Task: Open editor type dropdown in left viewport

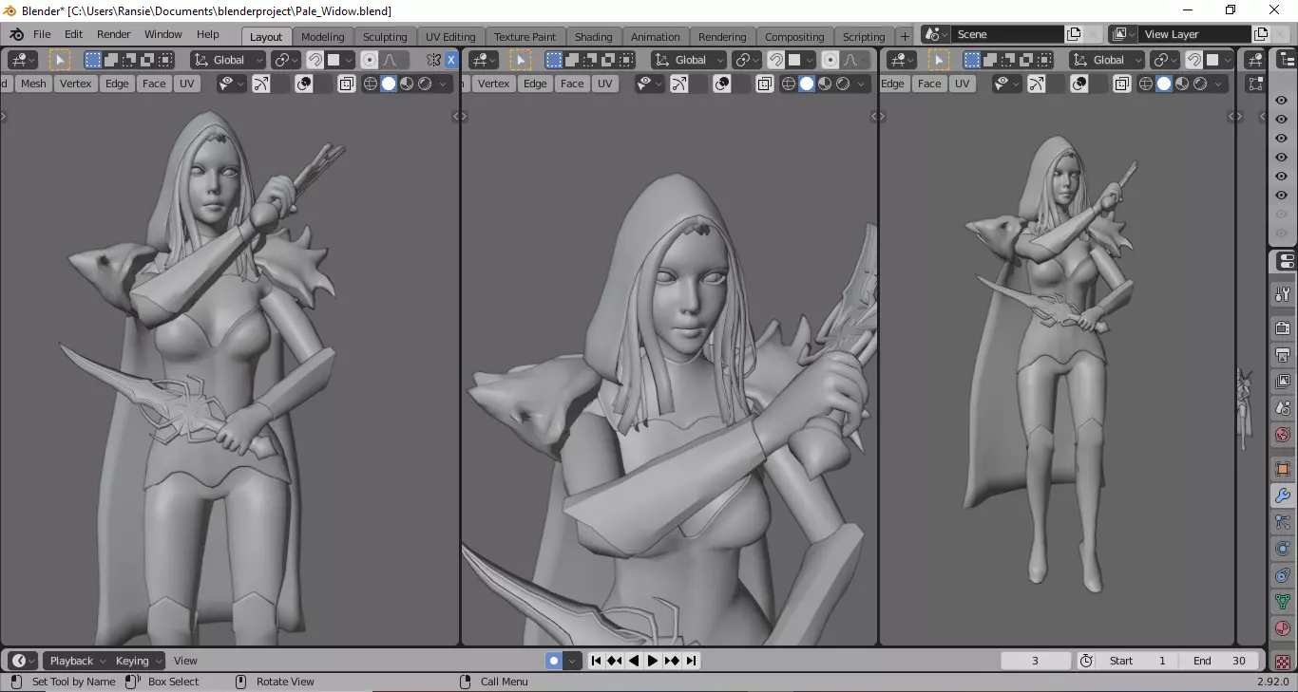Action: coord(23,60)
